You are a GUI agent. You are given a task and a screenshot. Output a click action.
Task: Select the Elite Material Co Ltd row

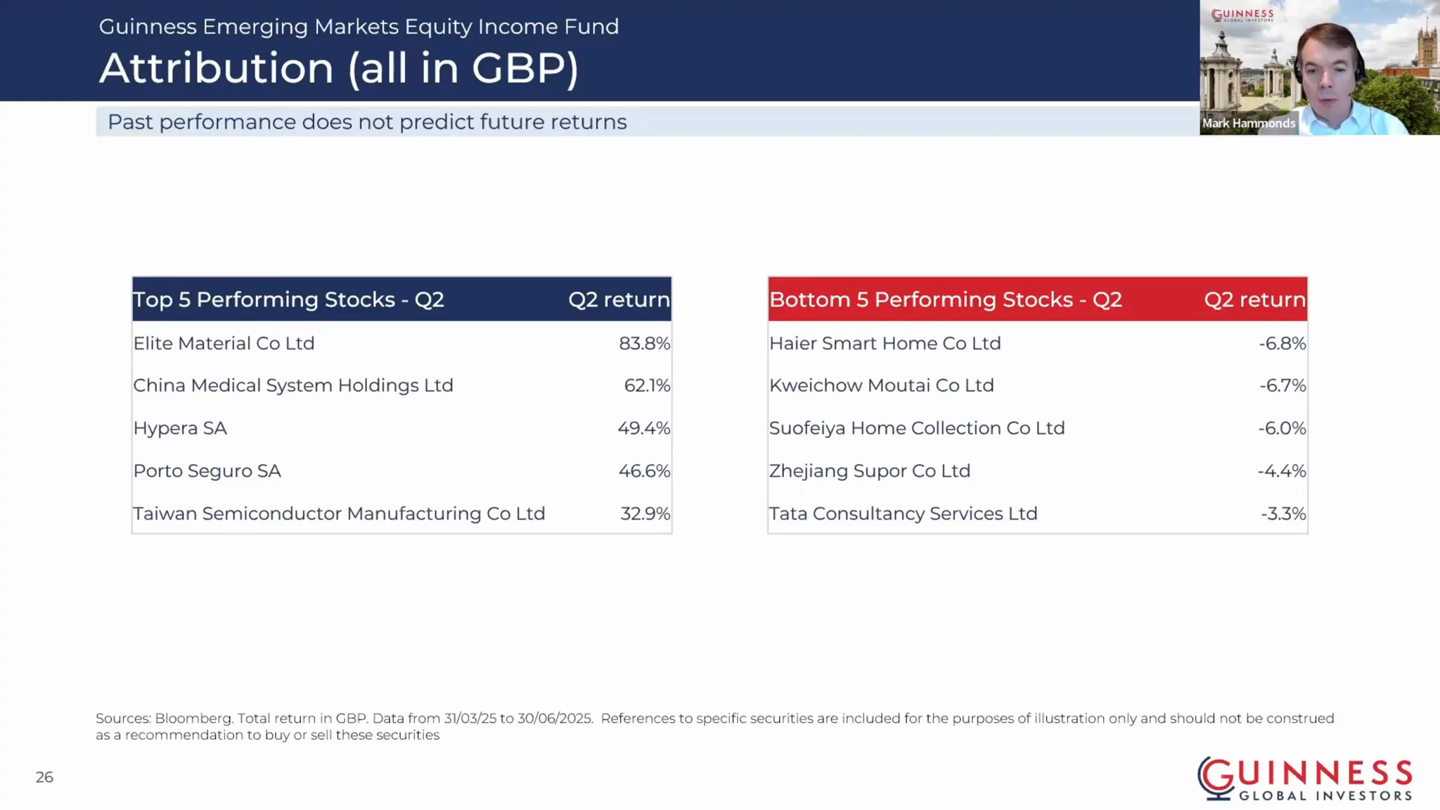(x=401, y=343)
